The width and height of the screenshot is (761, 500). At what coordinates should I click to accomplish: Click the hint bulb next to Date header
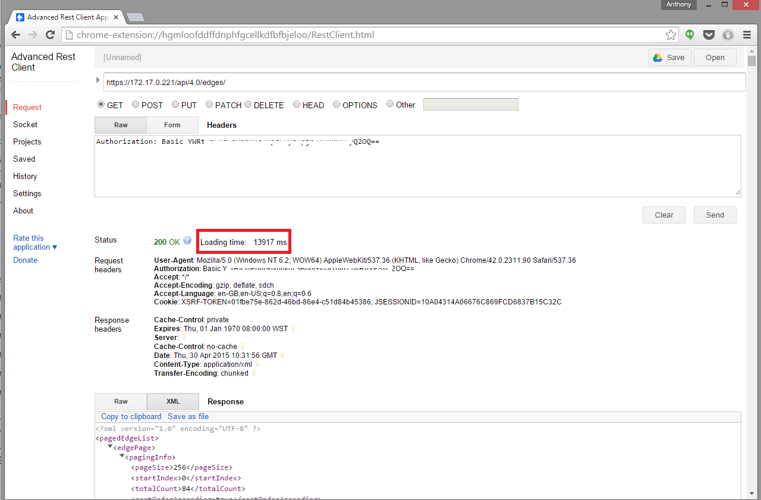(282, 355)
